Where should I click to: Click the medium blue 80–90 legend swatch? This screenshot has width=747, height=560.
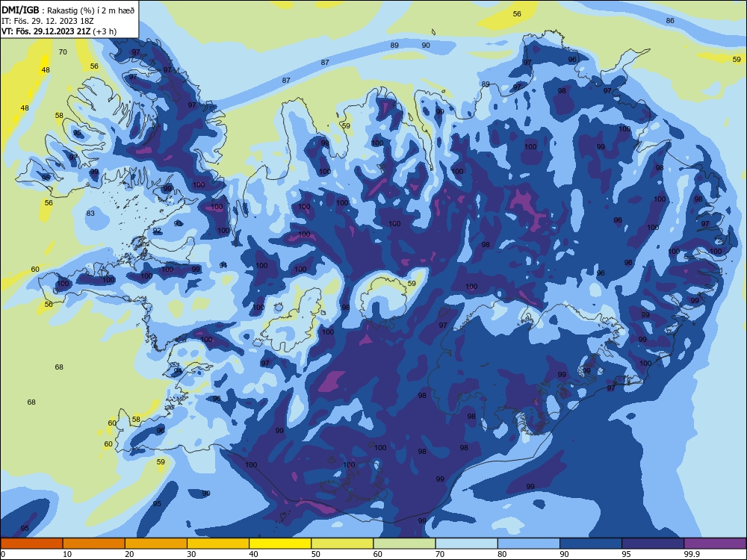coord(529,544)
